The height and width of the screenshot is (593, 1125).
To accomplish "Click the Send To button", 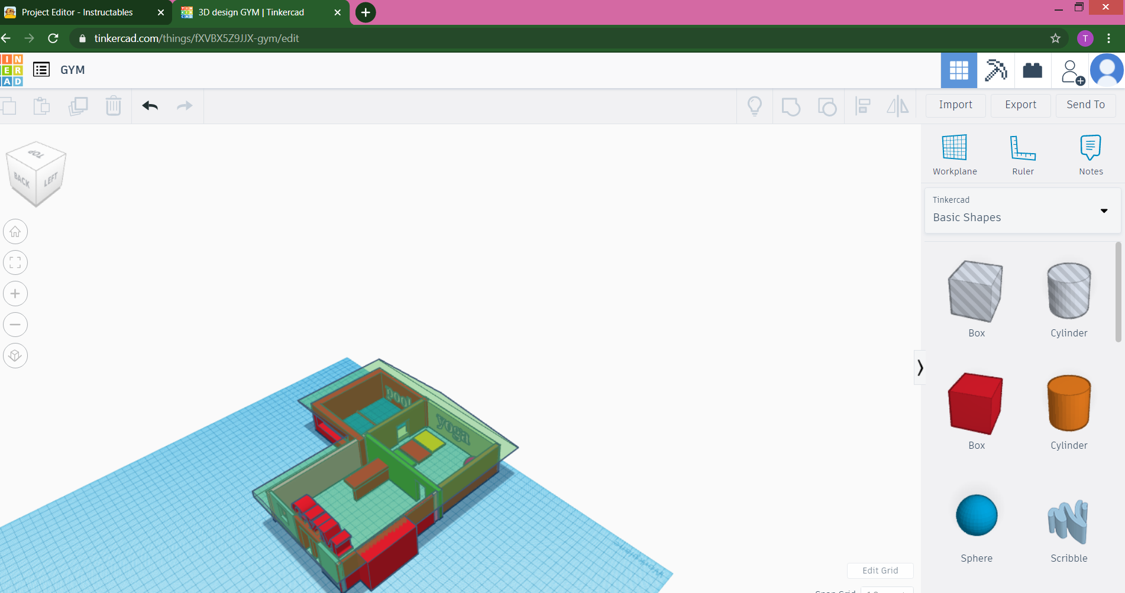I will pos(1085,105).
